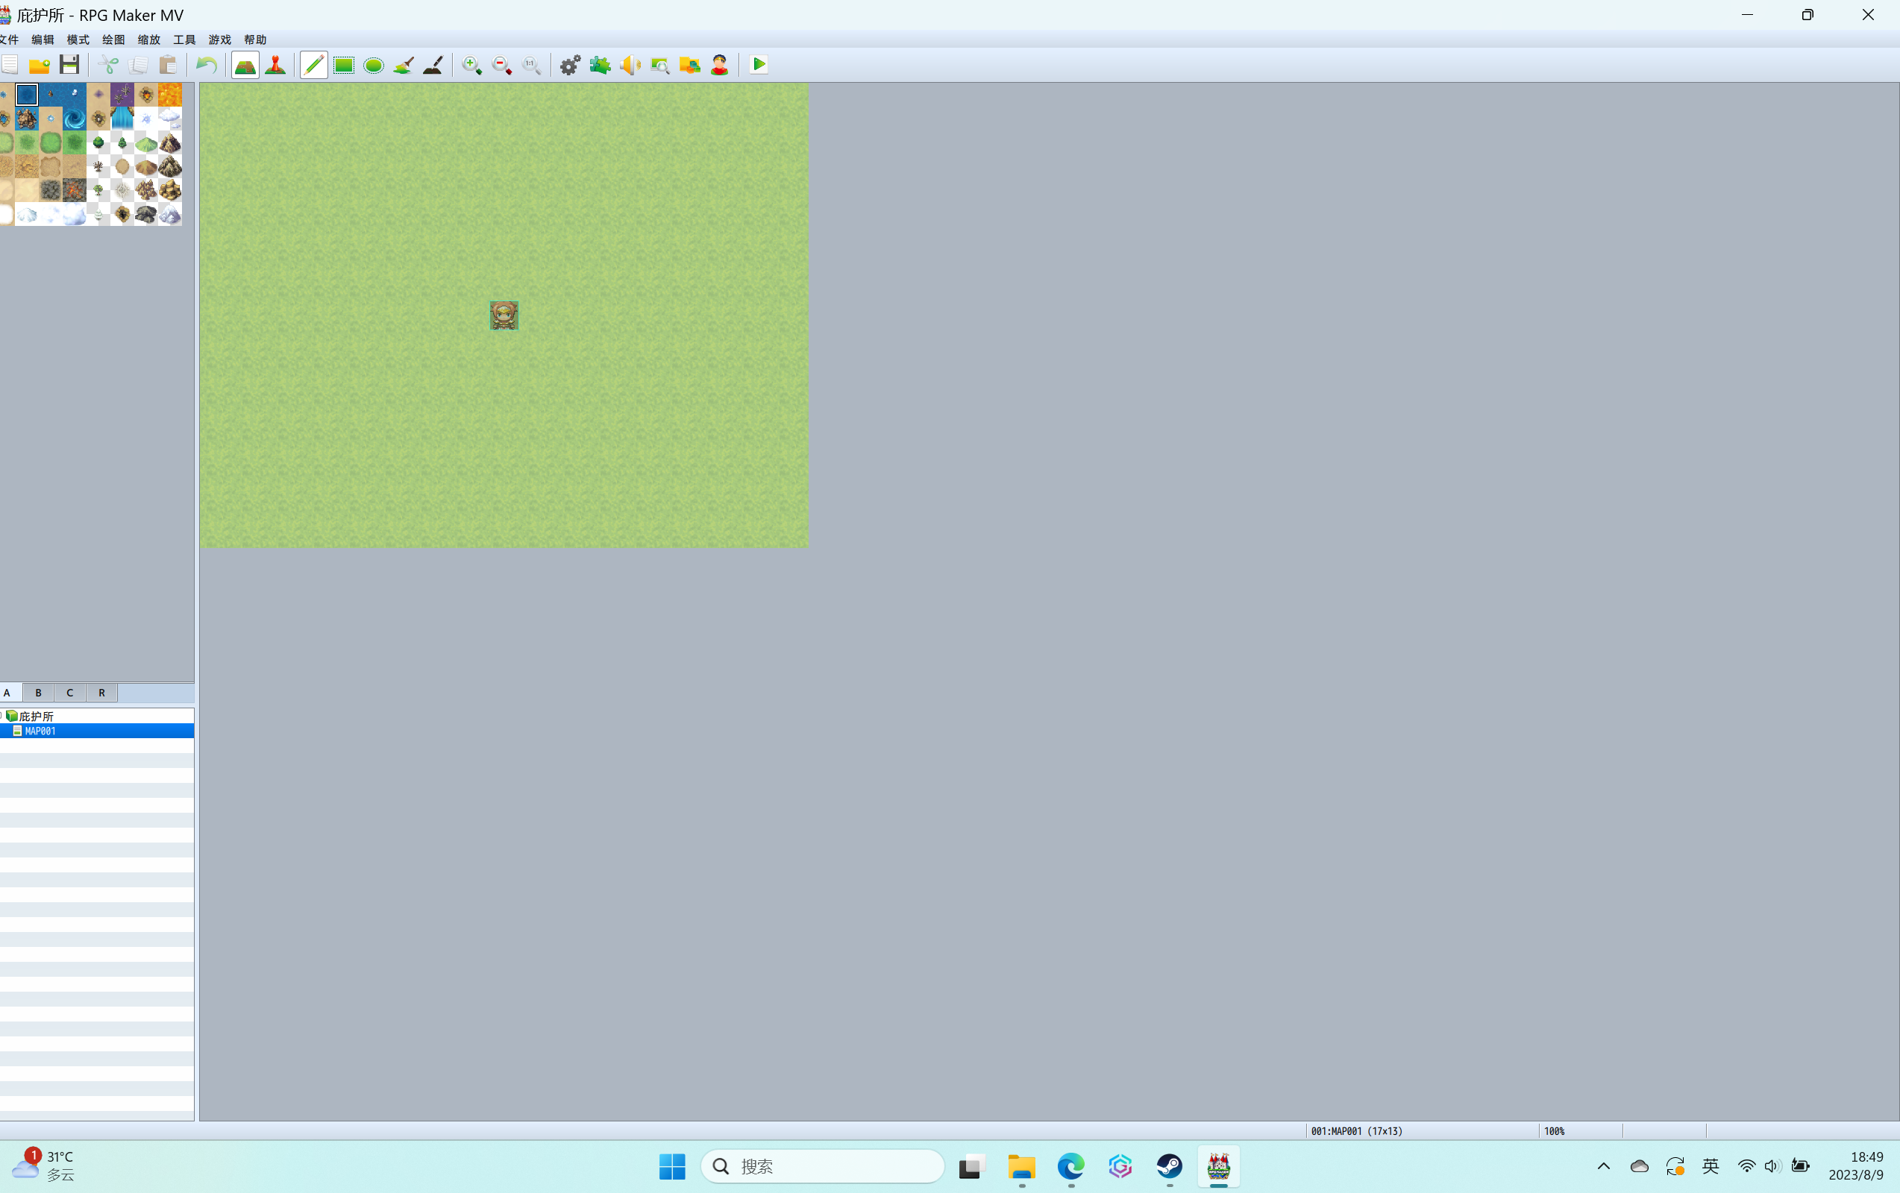The height and width of the screenshot is (1193, 1900).
Task: Switch to Map editing mode
Action: [x=245, y=66]
